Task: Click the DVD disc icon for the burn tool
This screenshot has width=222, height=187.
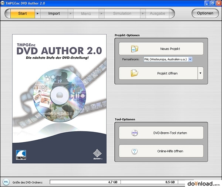Action: (135, 133)
